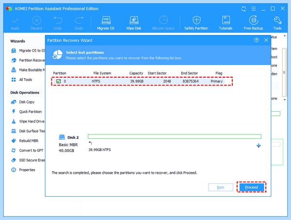291x220 pixels.
Task: Click the 39.99GB capacity cell
Action: pos(137,81)
